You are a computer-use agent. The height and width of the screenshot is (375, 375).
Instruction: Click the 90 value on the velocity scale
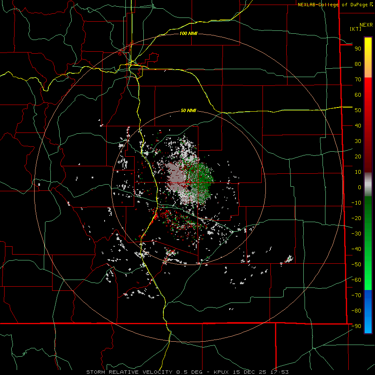[x=358, y=49]
